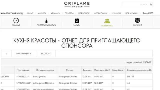Open the Beauty EDIT link
Viewport: 160px width, 90px height.
(x=148, y=13)
